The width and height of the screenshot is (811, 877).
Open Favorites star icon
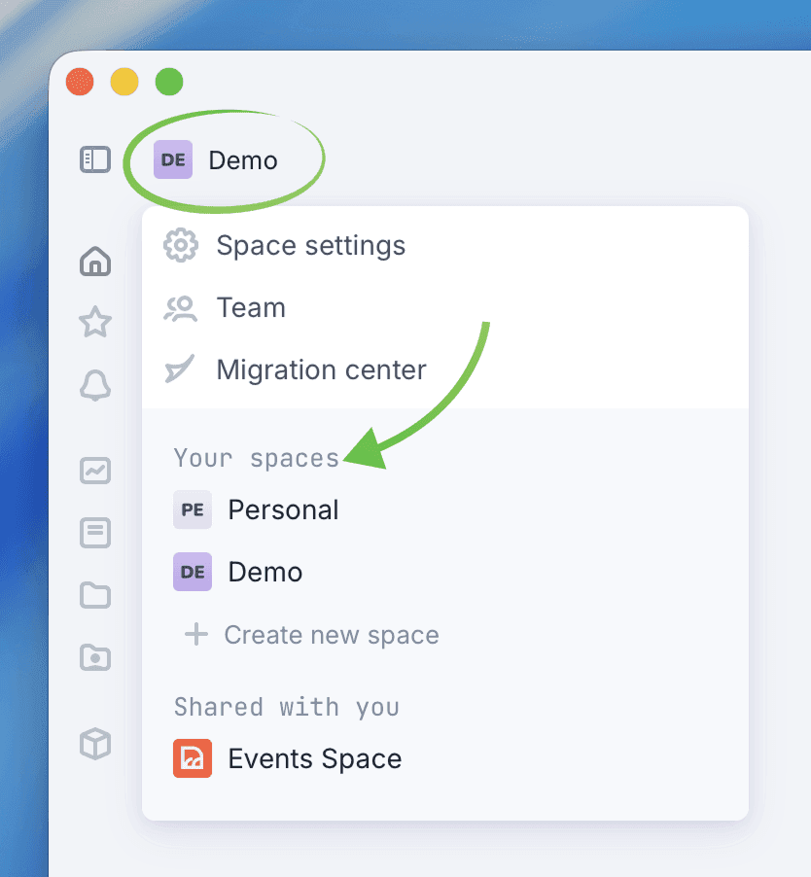click(x=95, y=322)
